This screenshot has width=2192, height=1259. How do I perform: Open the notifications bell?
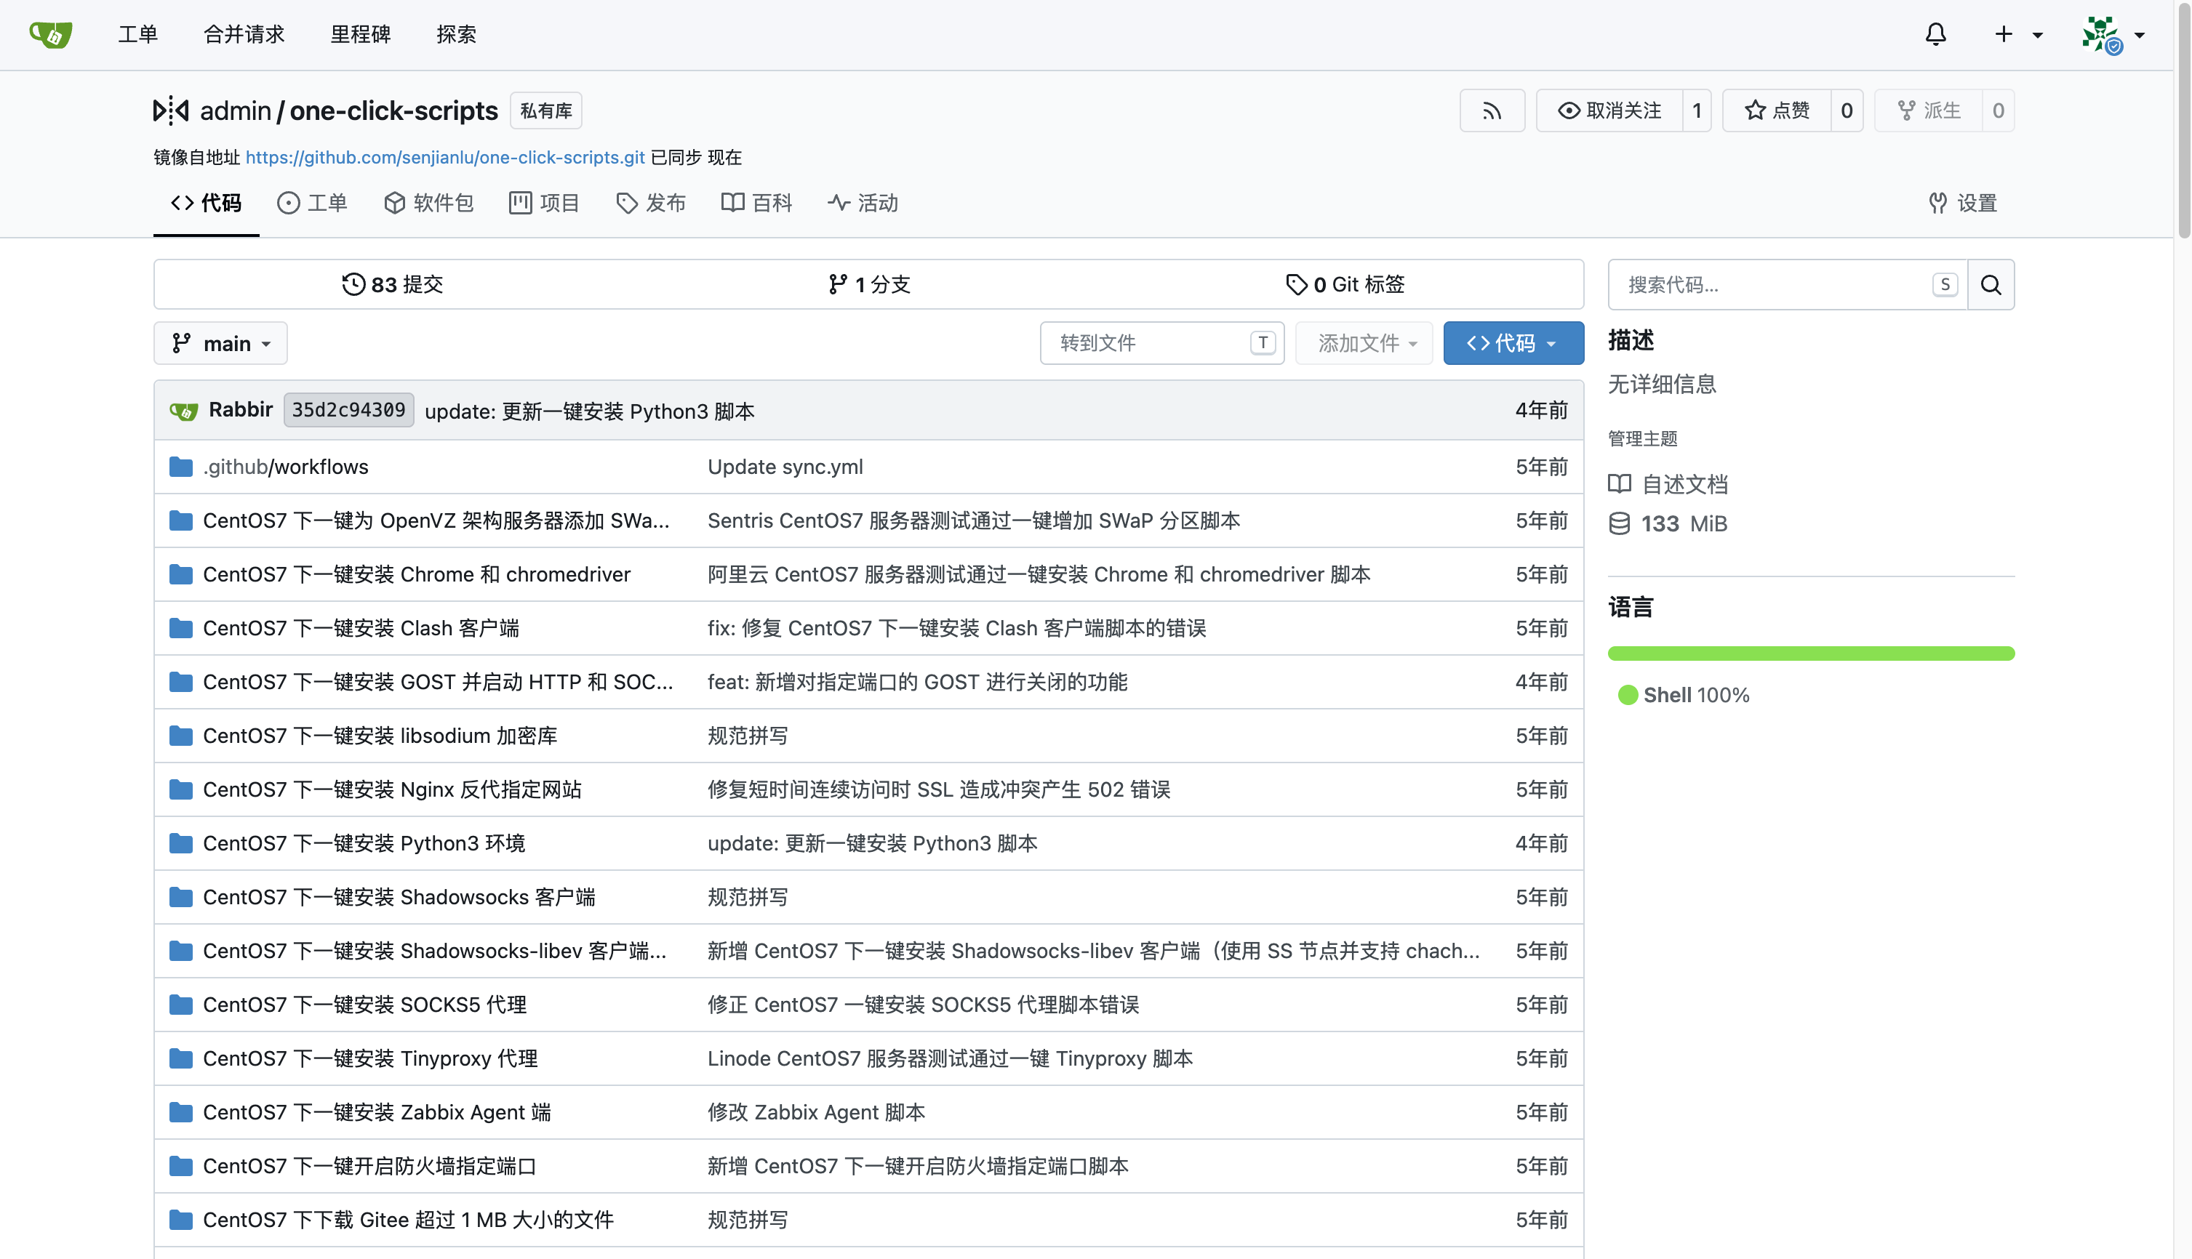click(1935, 35)
